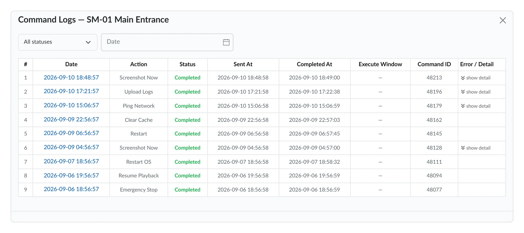Select the Restart OS action cell
This screenshot has width=524, height=233.
tap(139, 162)
